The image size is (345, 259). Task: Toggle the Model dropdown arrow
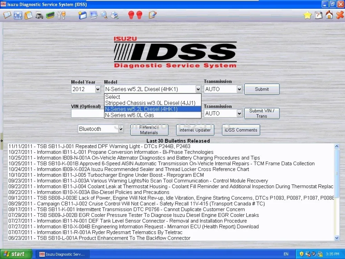pyautogui.click(x=198, y=89)
